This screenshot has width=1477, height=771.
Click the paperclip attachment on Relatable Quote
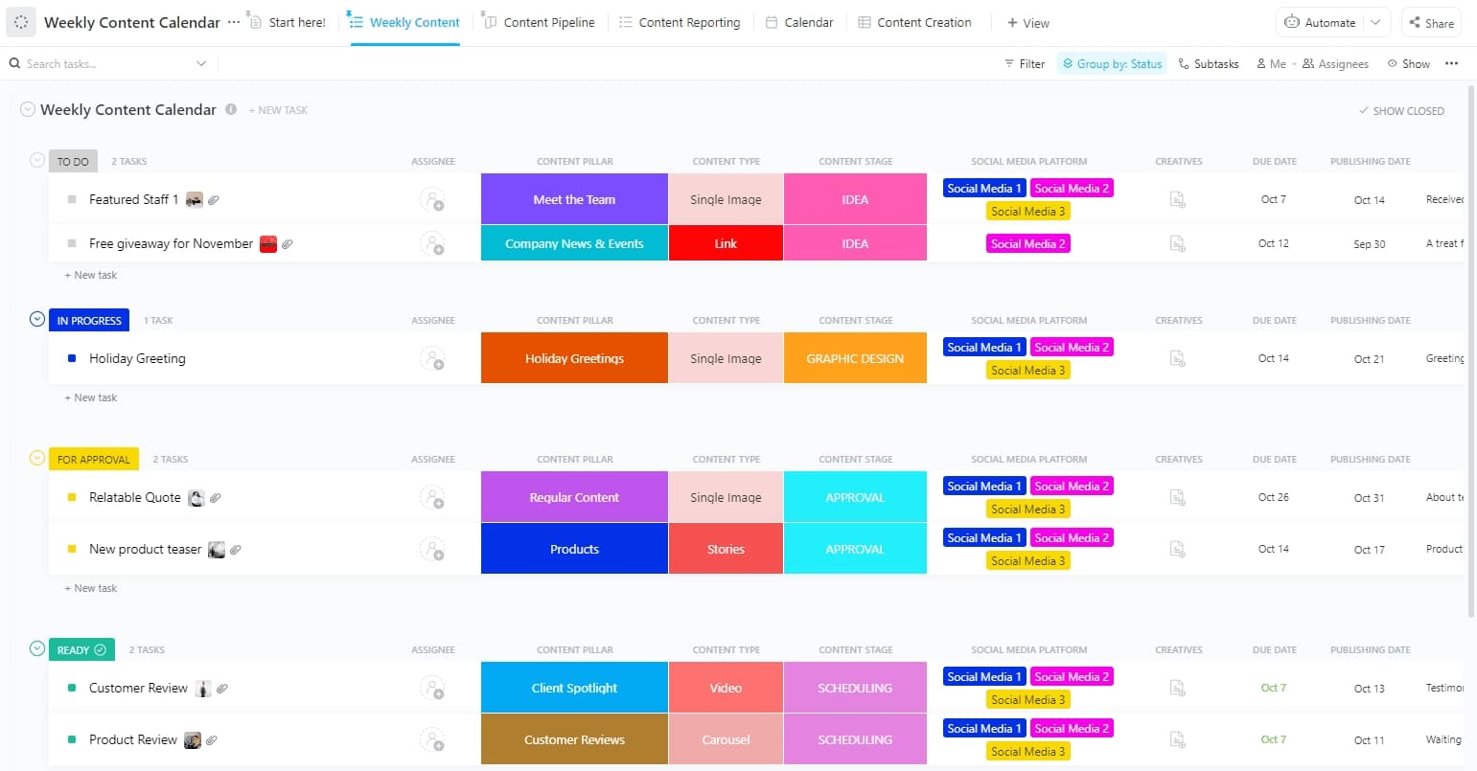[x=216, y=497]
